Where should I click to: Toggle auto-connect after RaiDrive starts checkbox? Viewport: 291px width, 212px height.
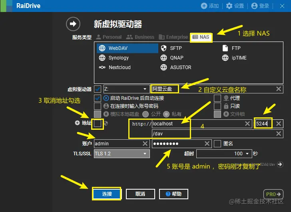coord(98,98)
